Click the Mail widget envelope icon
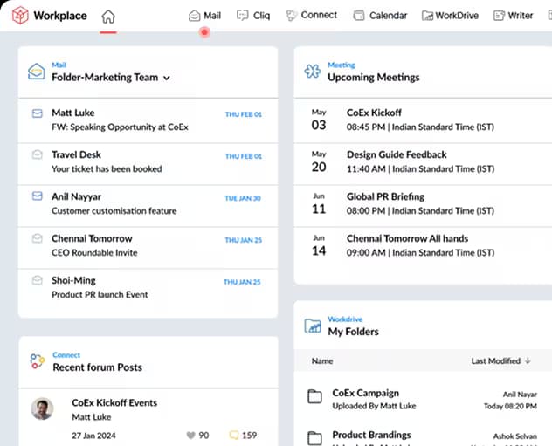The image size is (552, 446). 37,72
